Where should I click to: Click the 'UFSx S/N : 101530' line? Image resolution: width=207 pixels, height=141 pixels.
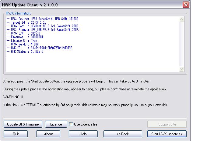coord(23,33)
